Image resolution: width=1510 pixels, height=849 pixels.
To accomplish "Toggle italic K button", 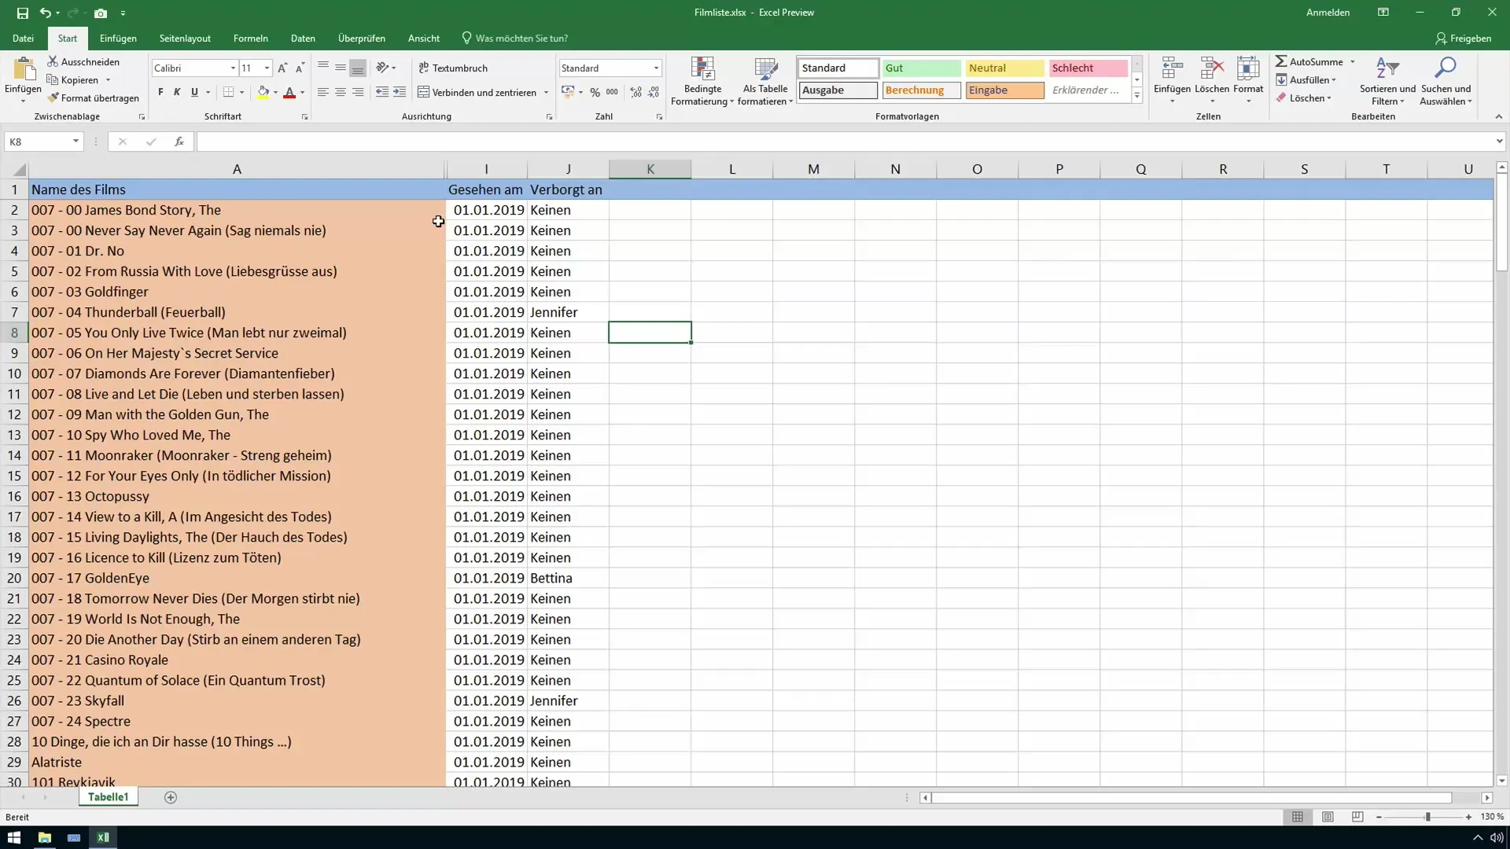I will coord(177,92).
